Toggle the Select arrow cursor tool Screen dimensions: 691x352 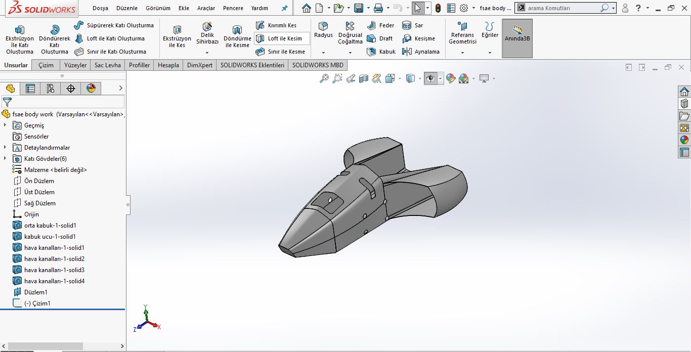pyautogui.click(x=417, y=8)
